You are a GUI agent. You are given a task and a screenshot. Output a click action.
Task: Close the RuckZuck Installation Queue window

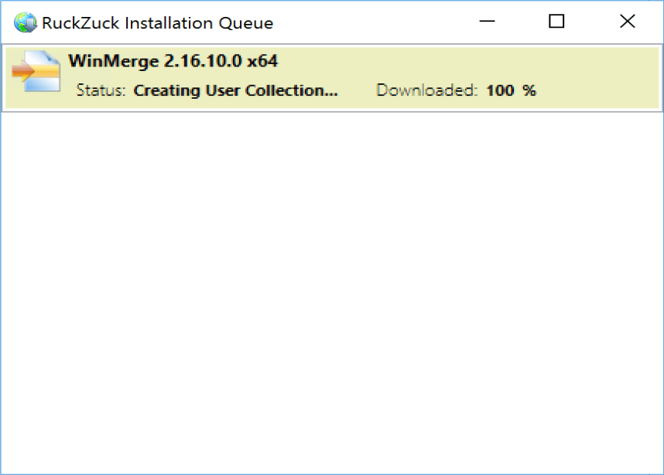628,22
